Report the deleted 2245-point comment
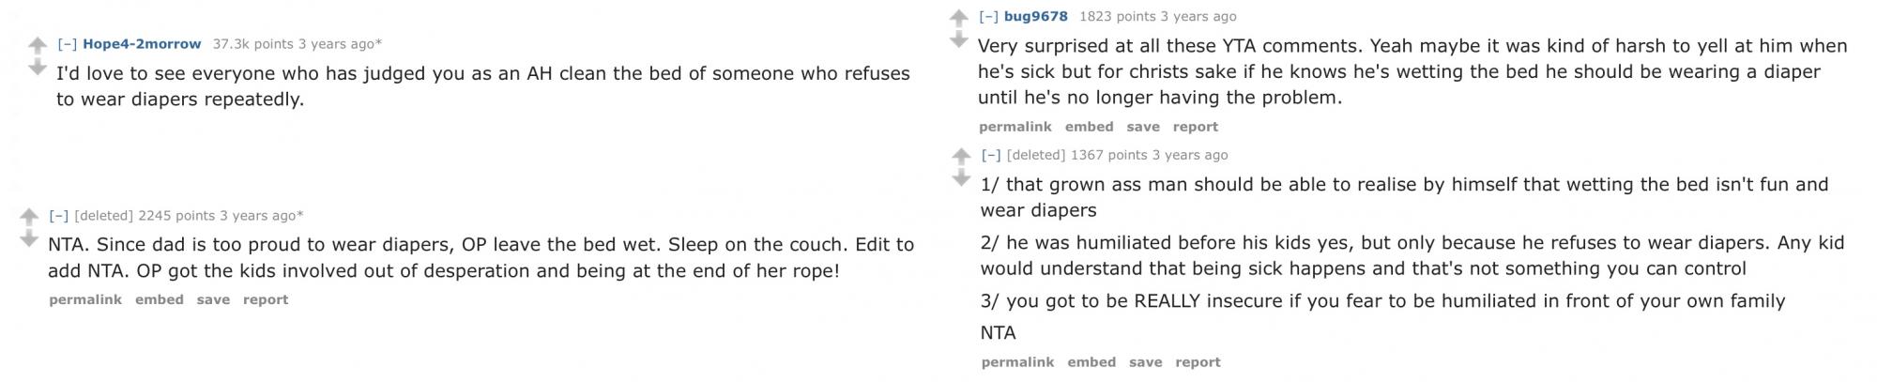 coord(265,300)
